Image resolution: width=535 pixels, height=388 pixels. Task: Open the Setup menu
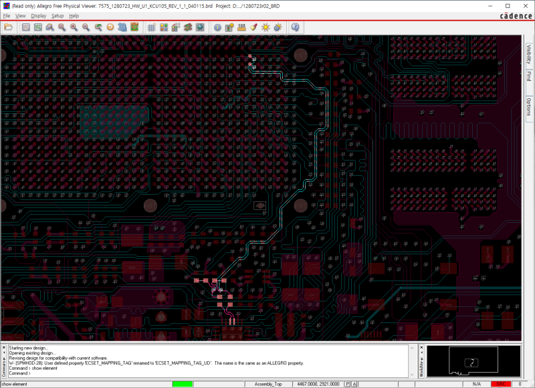coord(58,15)
